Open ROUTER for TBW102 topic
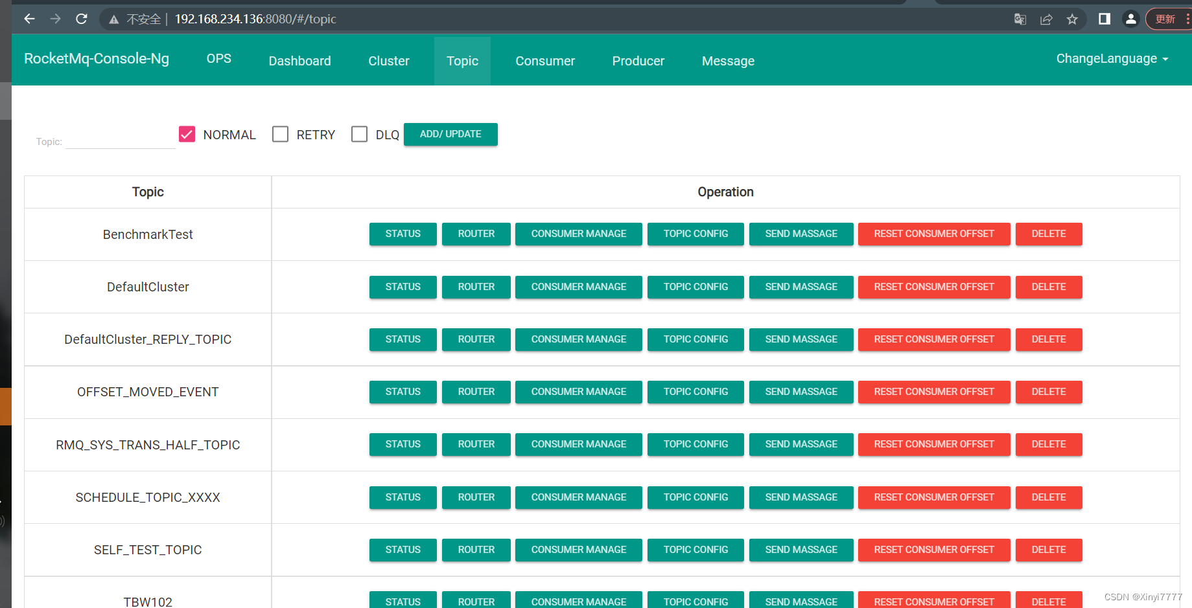The image size is (1192, 608). pos(476,600)
